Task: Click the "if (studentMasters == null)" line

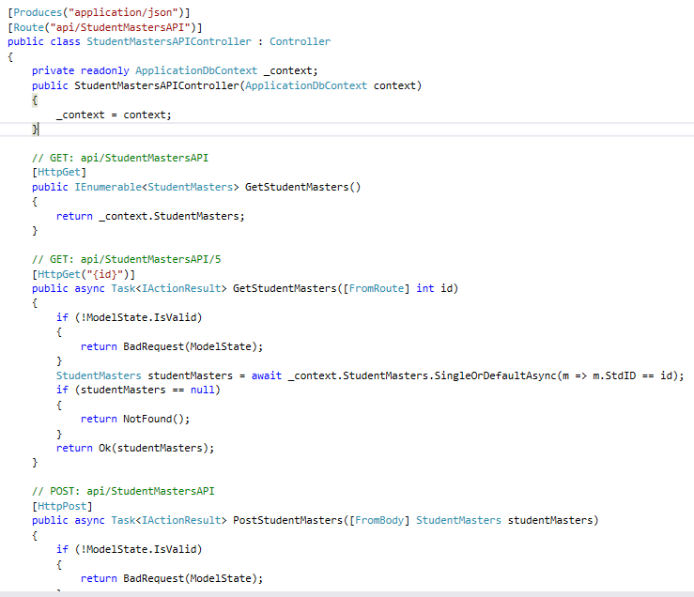Action: tap(138, 390)
